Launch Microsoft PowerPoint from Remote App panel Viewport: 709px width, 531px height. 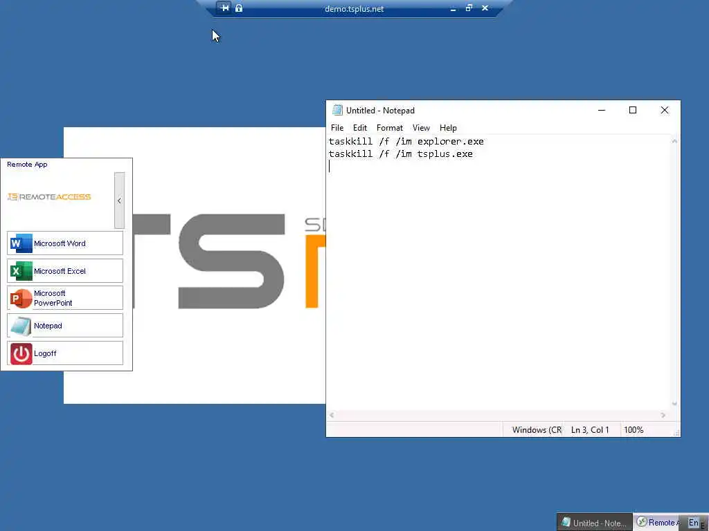[64, 298]
